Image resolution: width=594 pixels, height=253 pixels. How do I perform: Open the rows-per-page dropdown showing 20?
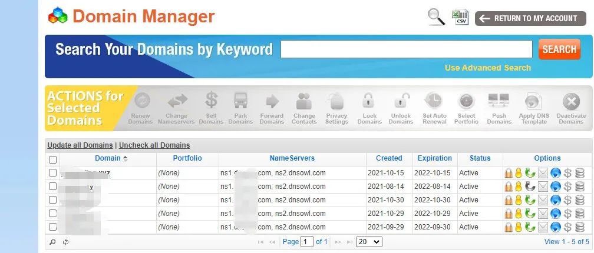(369, 242)
